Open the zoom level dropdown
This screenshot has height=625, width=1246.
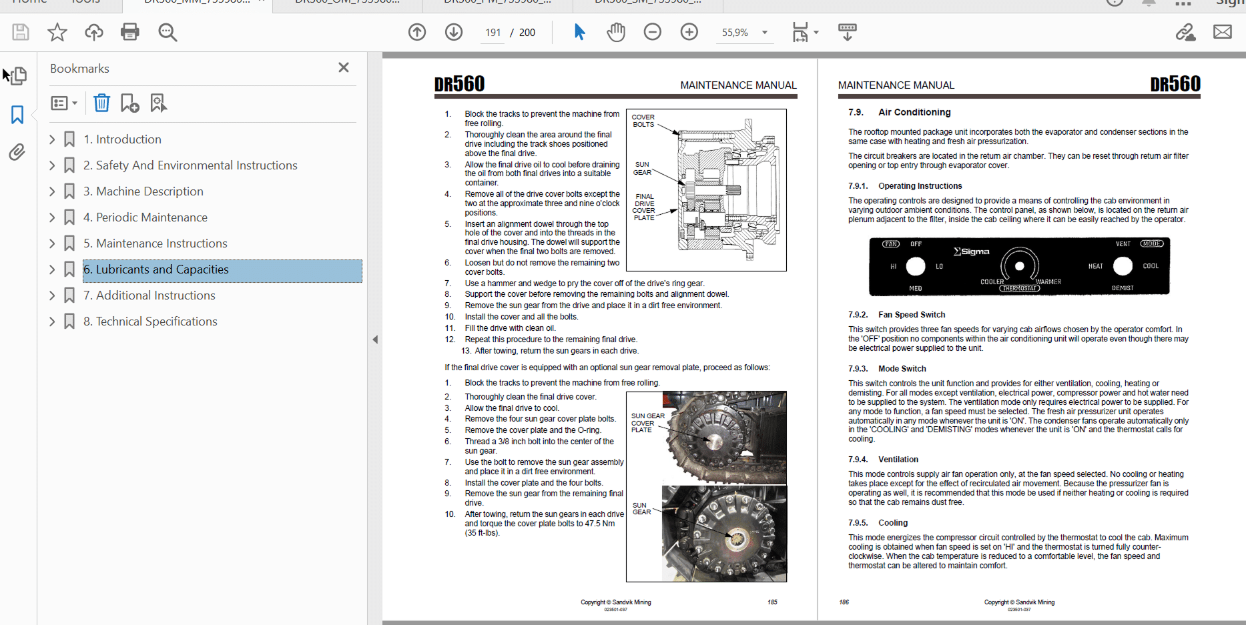(765, 33)
